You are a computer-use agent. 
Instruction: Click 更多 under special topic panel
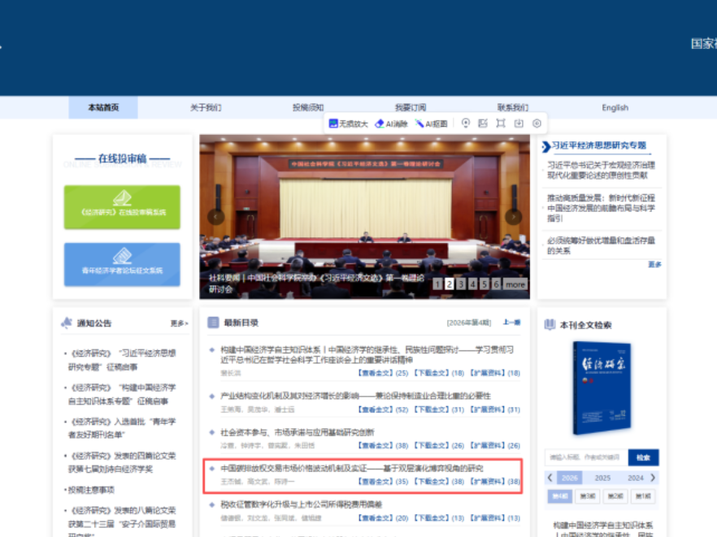pos(655,264)
